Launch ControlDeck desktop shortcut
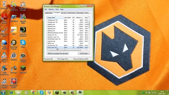 coord(14,18)
